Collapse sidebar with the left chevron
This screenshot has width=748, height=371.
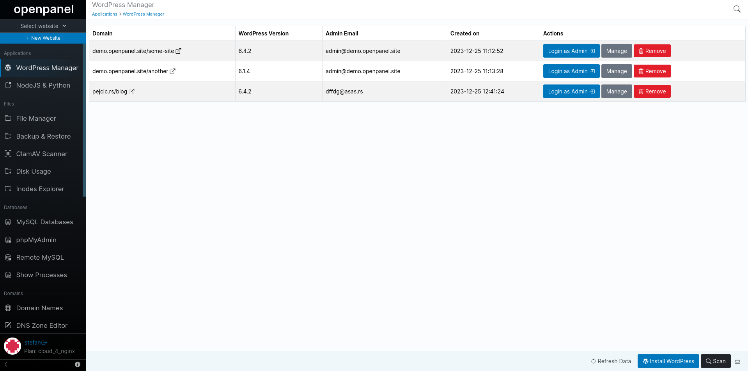pos(6,365)
